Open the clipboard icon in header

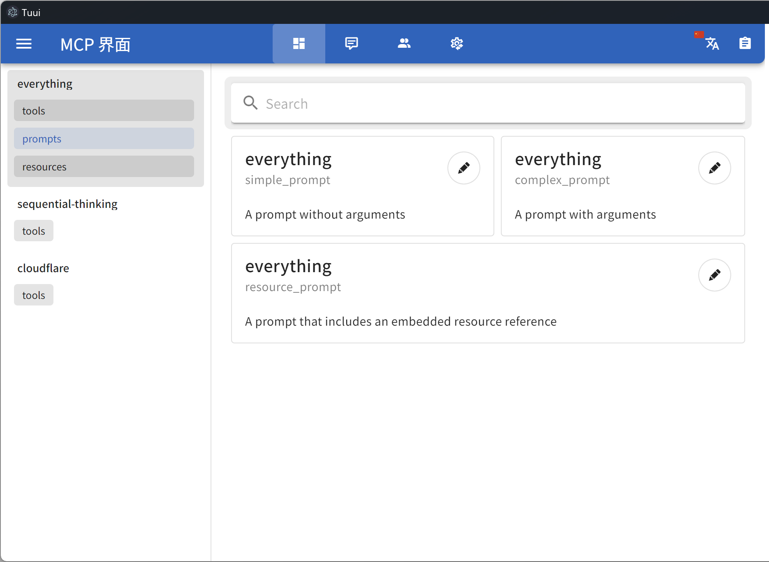[x=745, y=44]
